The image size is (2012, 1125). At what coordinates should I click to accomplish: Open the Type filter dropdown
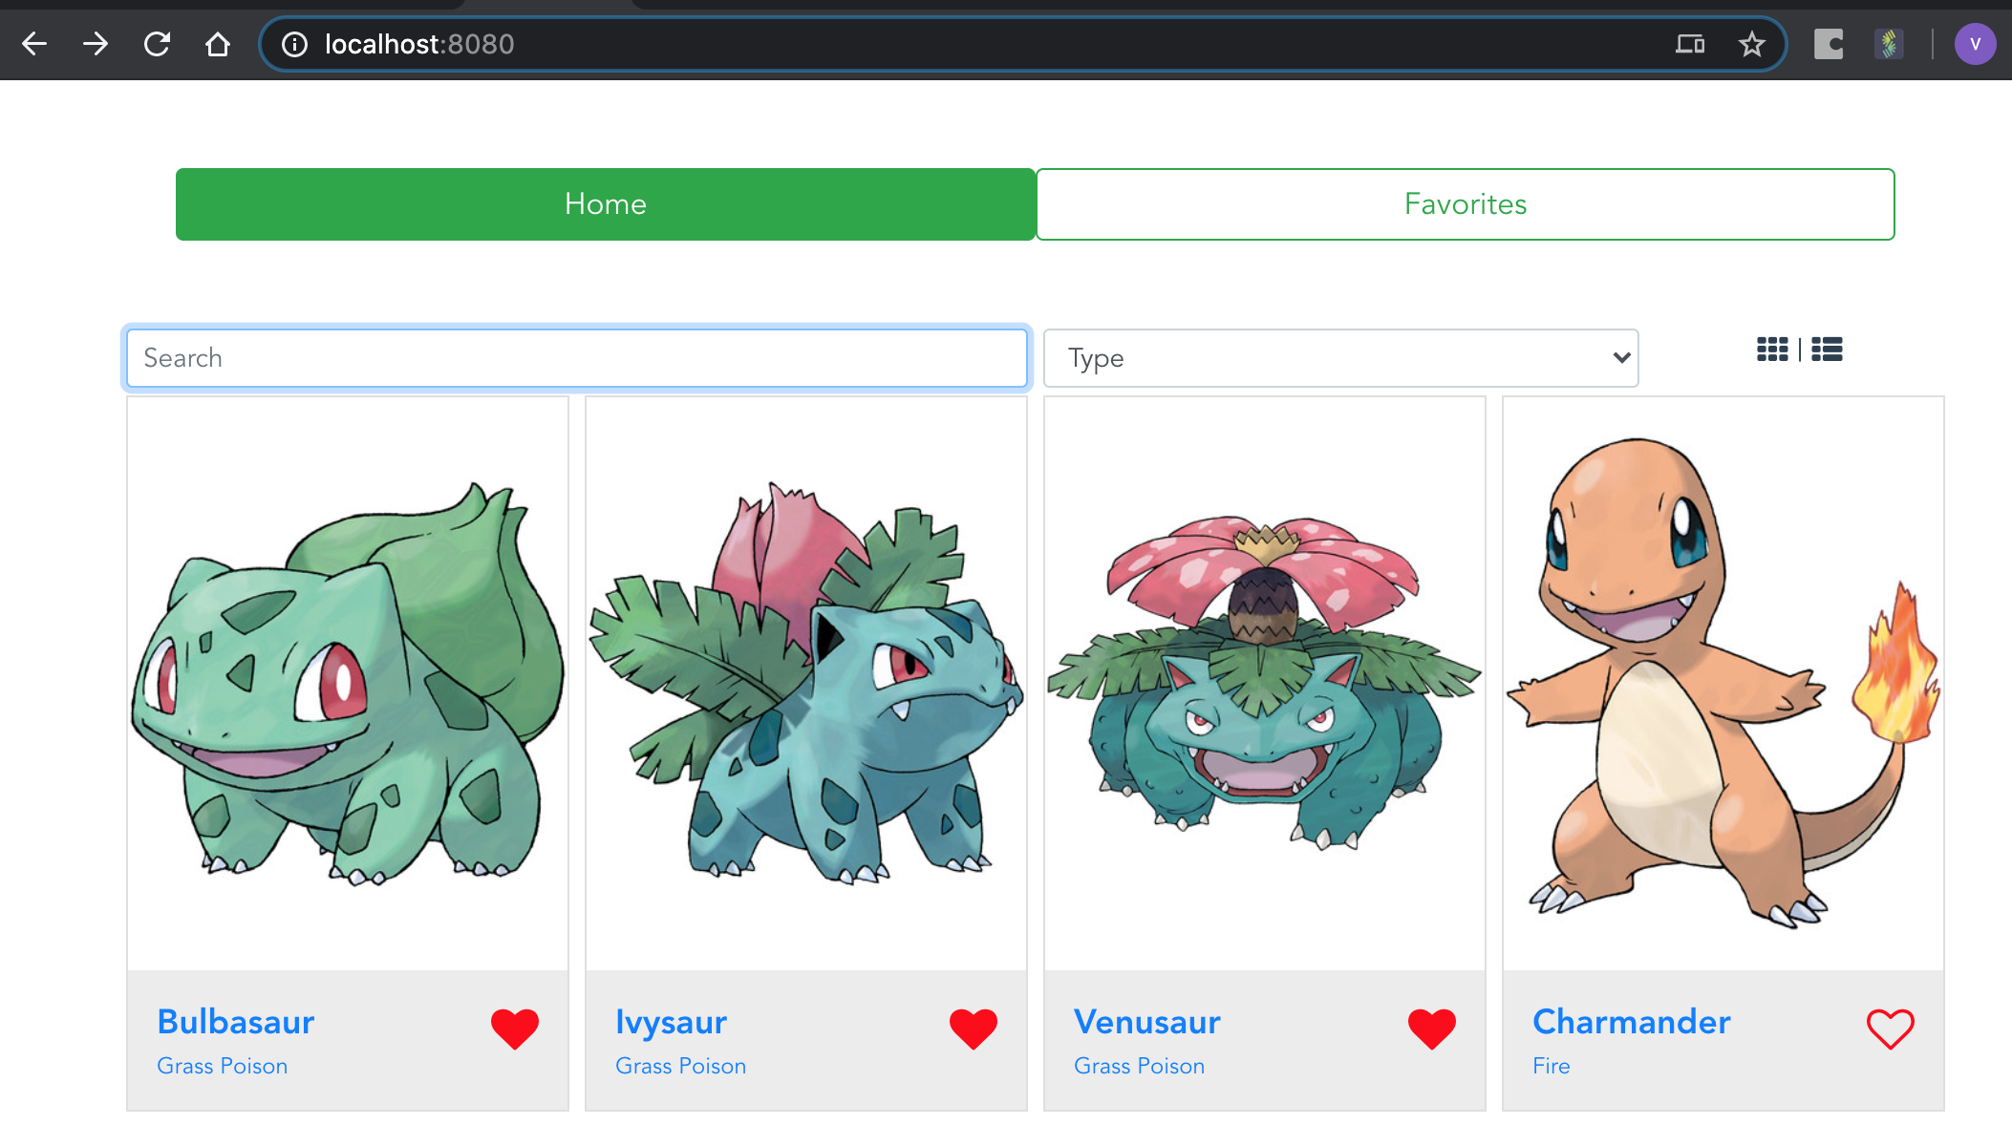(1340, 358)
